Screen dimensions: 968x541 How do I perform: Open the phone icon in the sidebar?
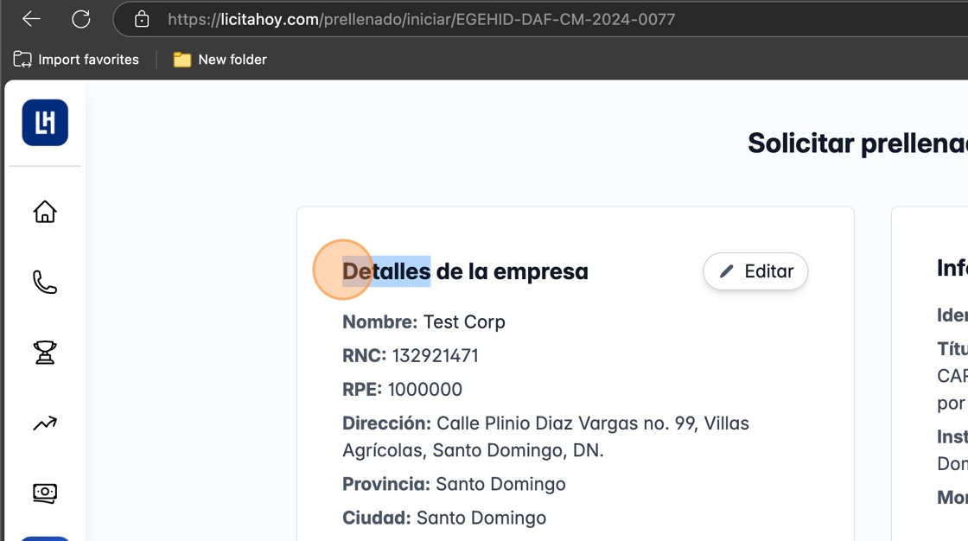point(45,283)
